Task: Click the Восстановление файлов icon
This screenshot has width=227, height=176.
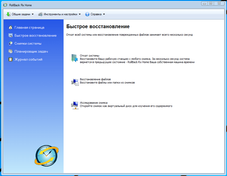Action: click(75, 82)
